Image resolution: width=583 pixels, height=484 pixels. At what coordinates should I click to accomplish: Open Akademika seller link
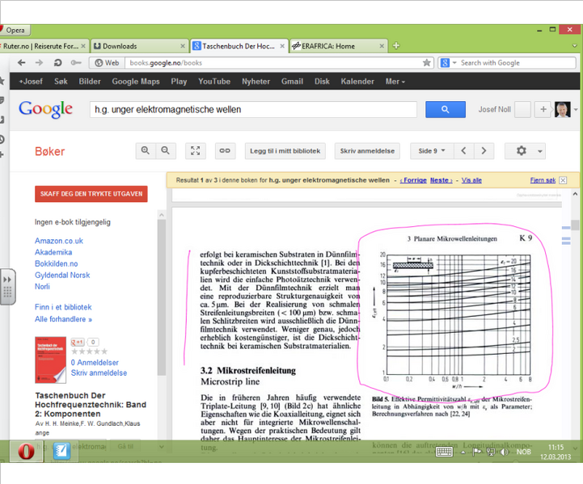coord(53,252)
